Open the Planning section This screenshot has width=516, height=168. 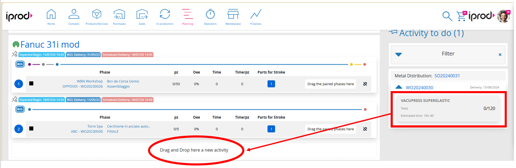point(187,17)
